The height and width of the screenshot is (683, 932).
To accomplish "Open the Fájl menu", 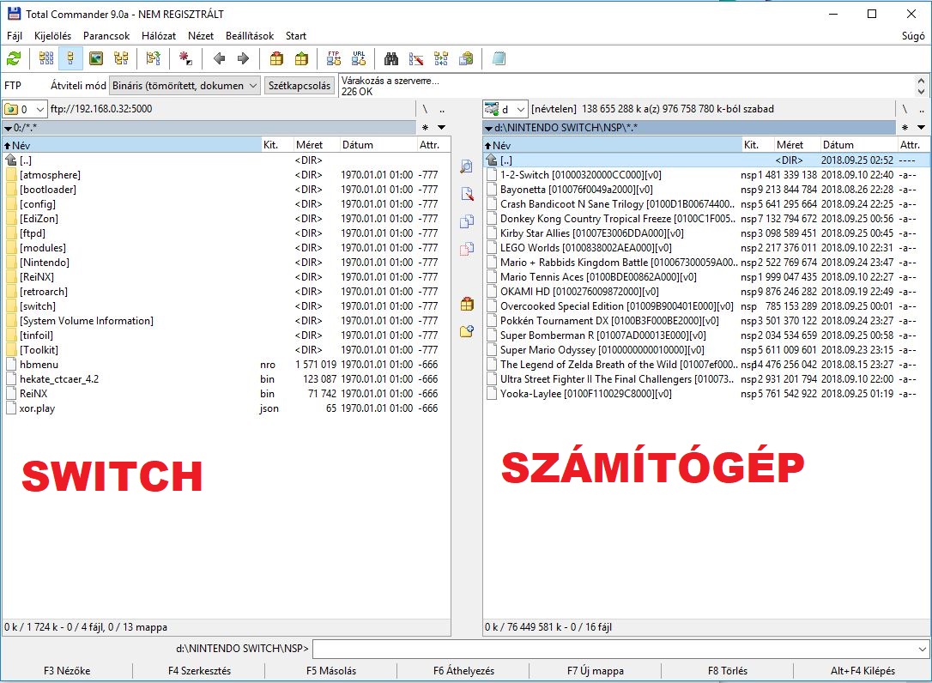I will [x=15, y=36].
